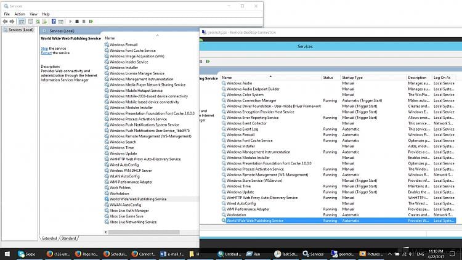The height and width of the screenshot is (260, 462).
Task: Select Services (Local) in console tree
Action: [x=21, y=30]
